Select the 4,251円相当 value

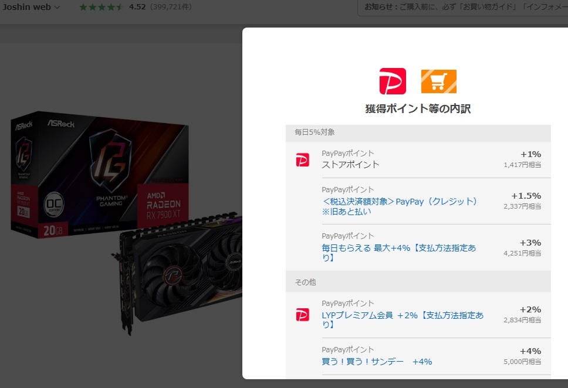pyautogui.click(x=522, y=253)
